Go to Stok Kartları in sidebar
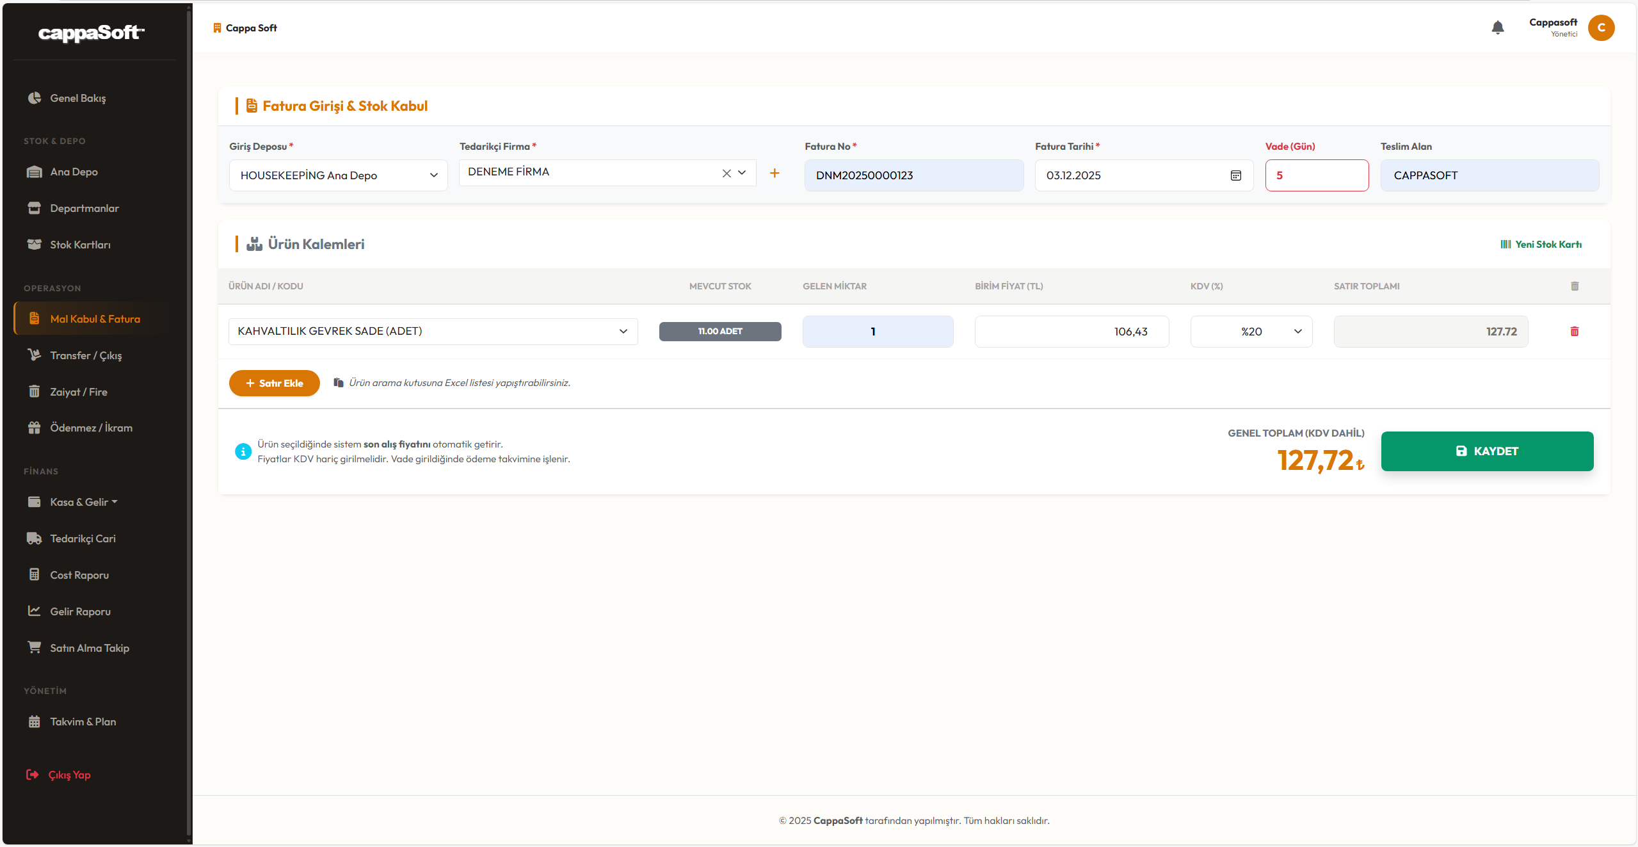1638x847 pixels. [80, 245]
